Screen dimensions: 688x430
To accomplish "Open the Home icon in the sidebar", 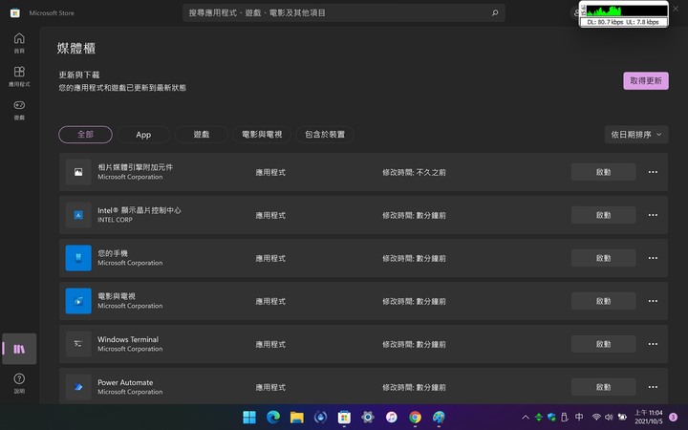I will point(19,43).
